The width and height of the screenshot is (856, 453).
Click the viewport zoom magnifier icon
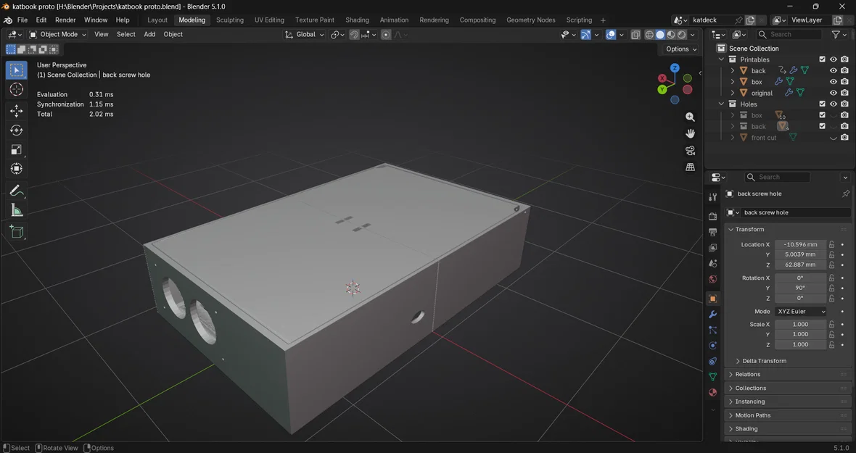(x=690, y=117)
